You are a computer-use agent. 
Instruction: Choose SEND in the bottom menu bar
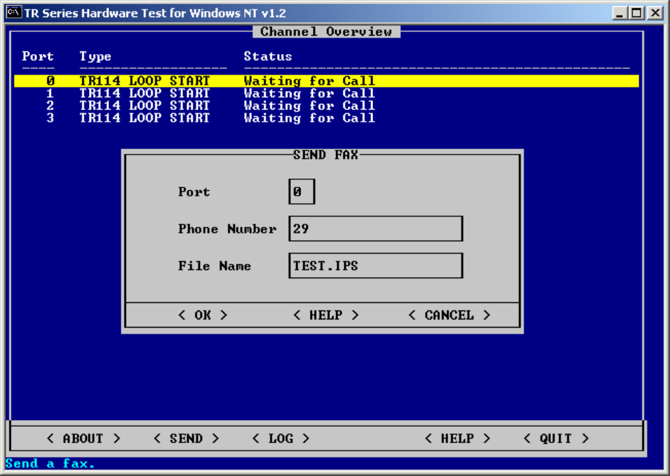click(186, 438)
